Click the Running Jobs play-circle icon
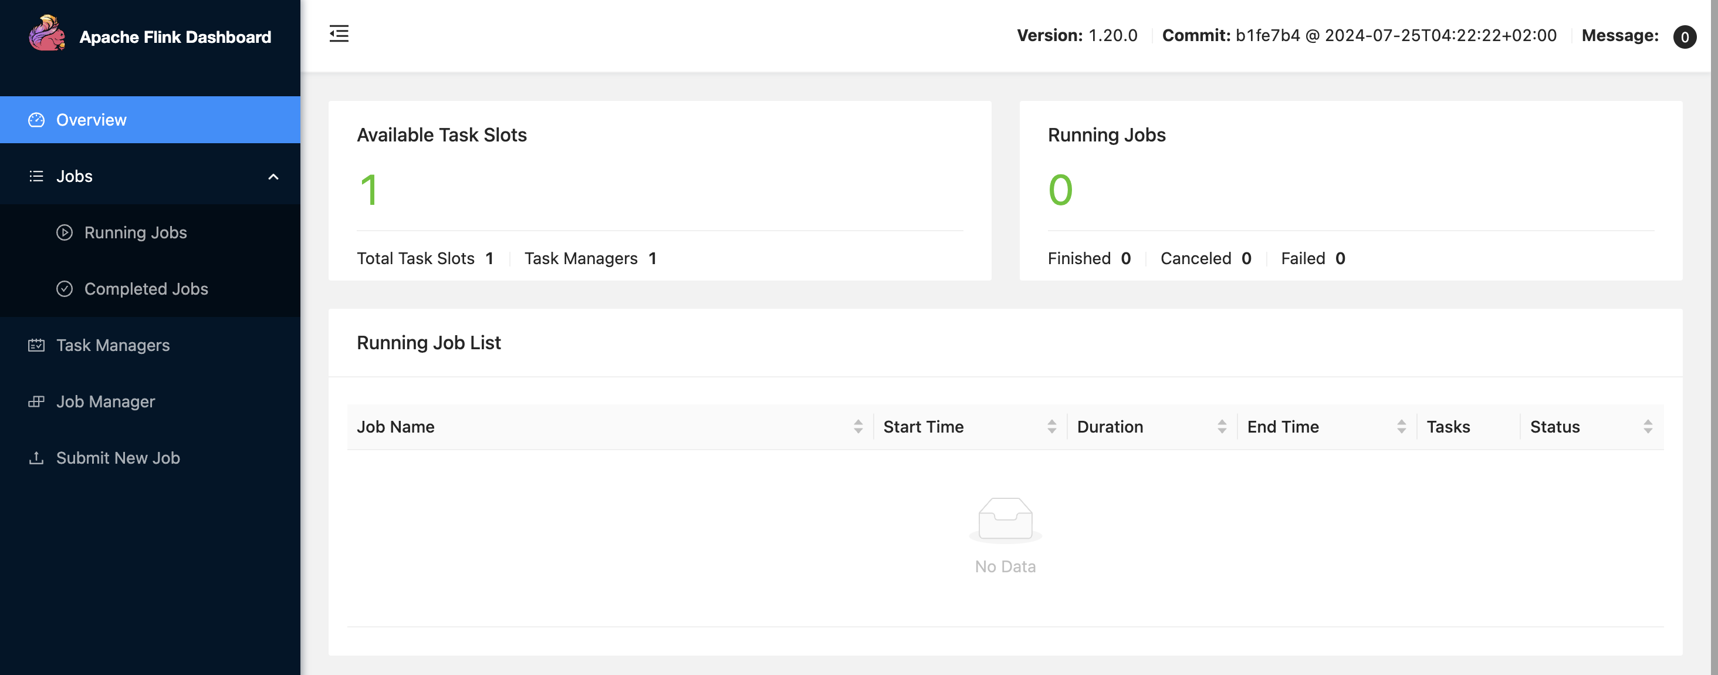 click(64, 232)
